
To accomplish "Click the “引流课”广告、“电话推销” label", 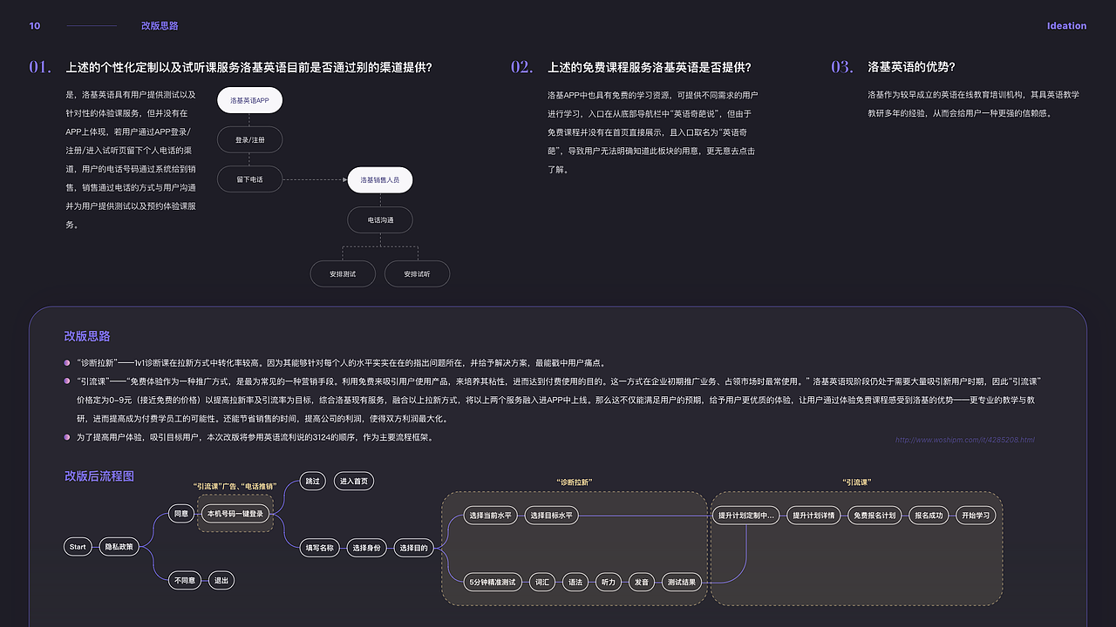I will tap(235, 486).
